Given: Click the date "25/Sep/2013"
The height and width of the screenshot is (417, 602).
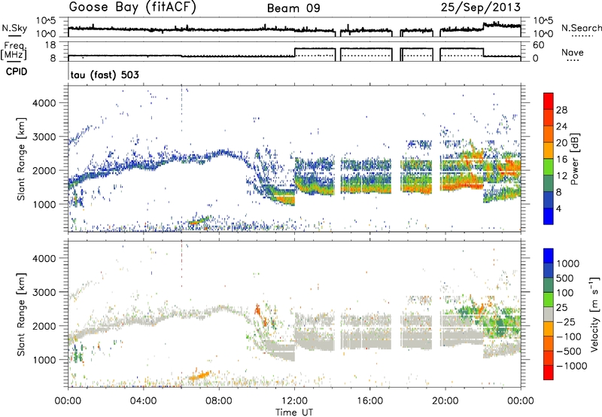Looking at the screenshot, I should point(481,7).
